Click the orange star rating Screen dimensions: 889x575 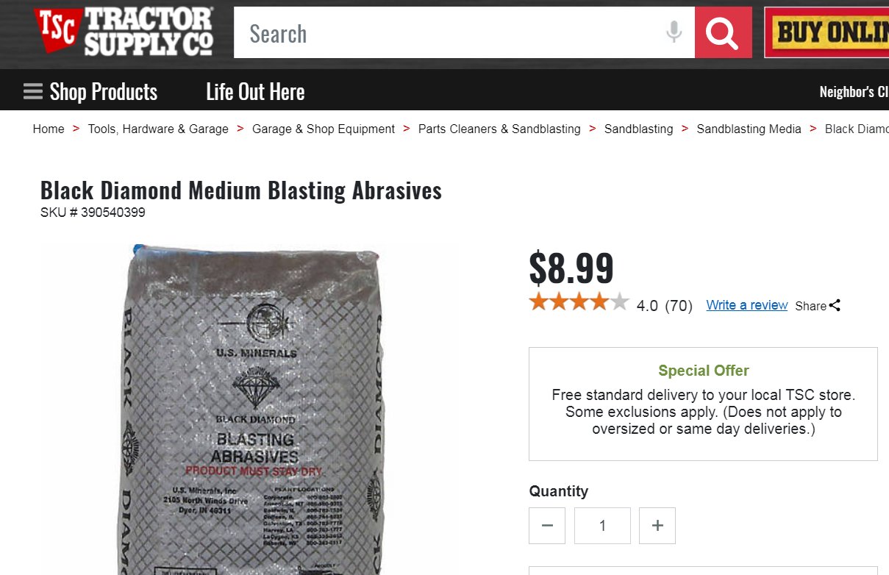(x=579, y=302)
